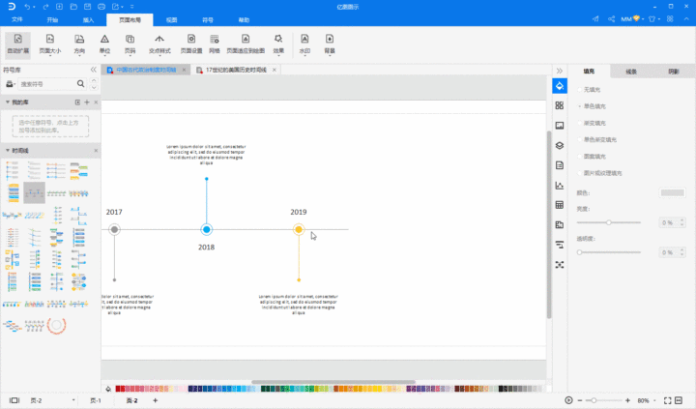Open the fill paint-bucket panel icon
This screenshot has width=696, height=409.
tap(560, 86)
